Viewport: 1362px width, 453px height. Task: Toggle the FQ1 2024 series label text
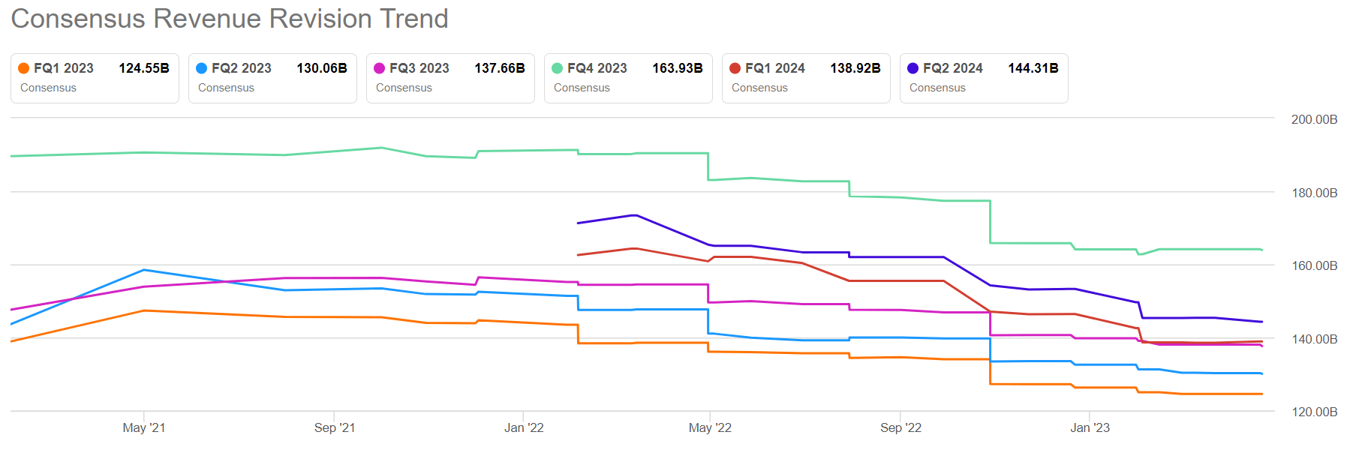click(x=775, y=68)
